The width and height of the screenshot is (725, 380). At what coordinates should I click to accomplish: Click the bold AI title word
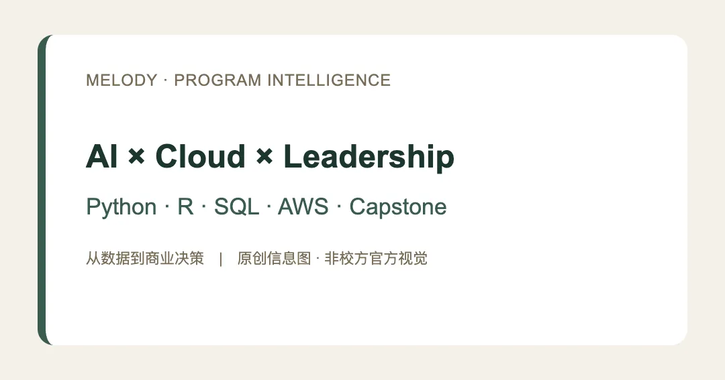(102, 157)
